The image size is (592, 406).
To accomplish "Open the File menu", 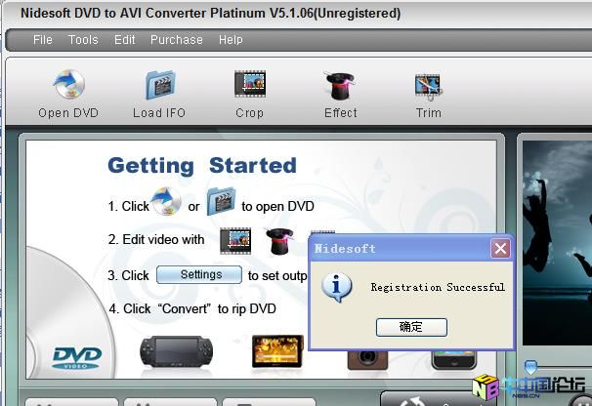I will [43, 40].
